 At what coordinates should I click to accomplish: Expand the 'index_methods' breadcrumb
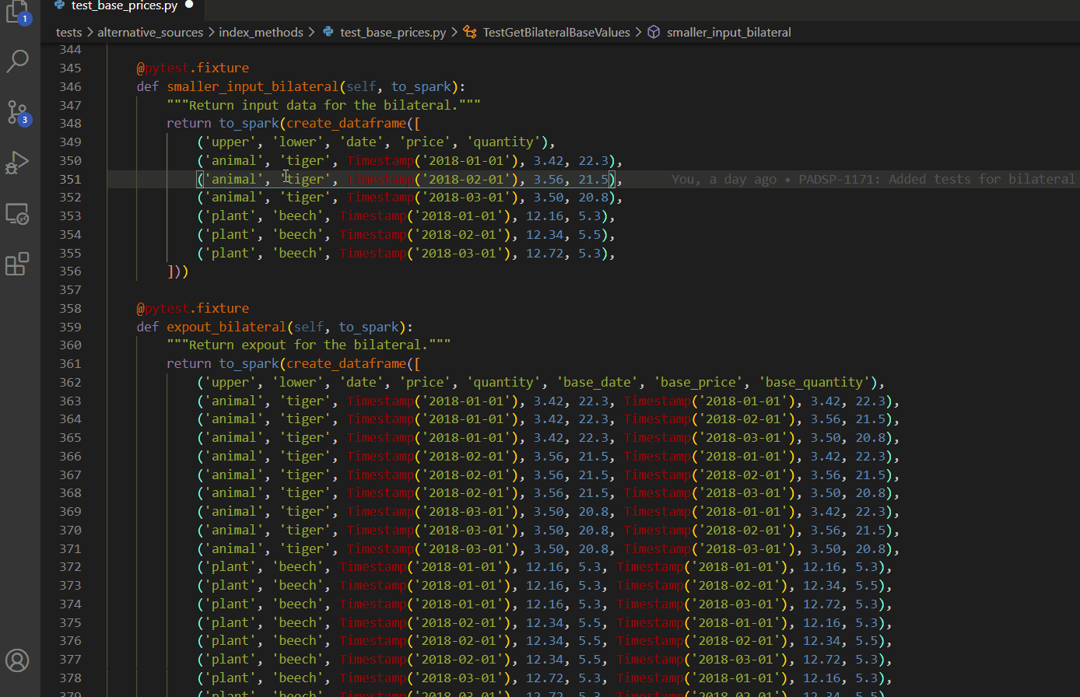pyautogui.click(x=261, y=33)
